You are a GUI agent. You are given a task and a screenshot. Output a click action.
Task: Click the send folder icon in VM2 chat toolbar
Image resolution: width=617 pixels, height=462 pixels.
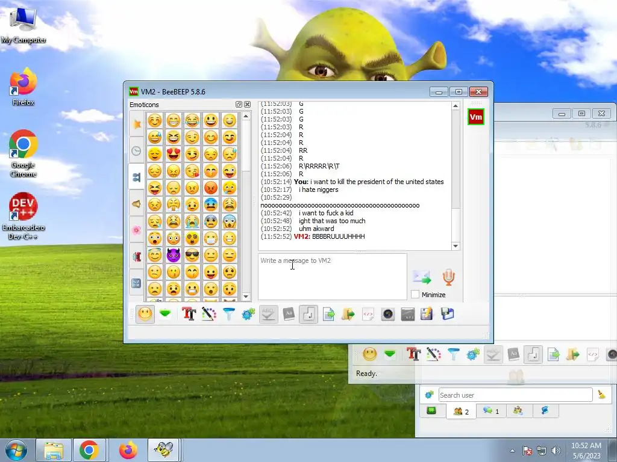348,314
